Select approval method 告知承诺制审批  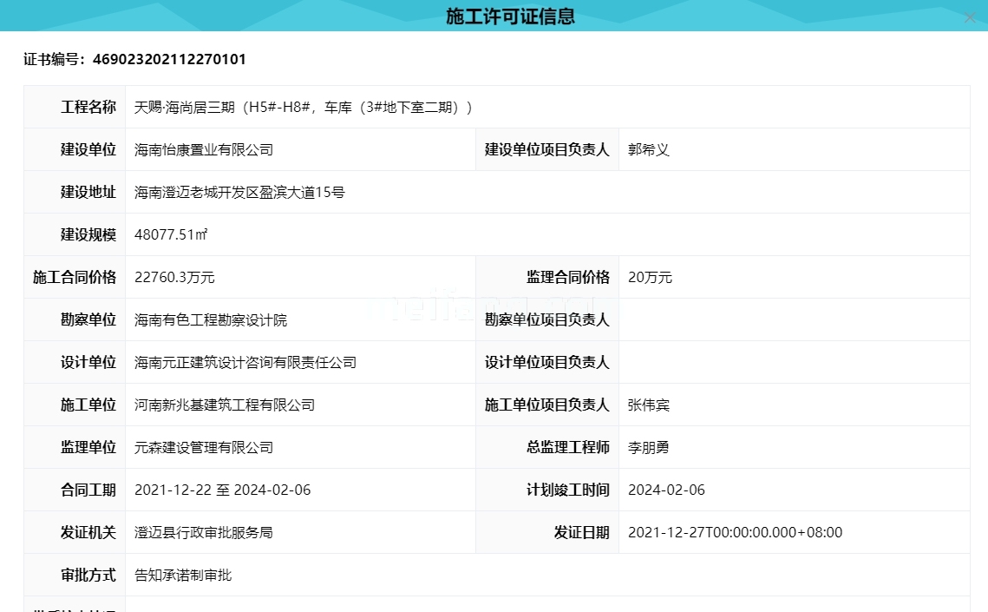tap(183, 575)
